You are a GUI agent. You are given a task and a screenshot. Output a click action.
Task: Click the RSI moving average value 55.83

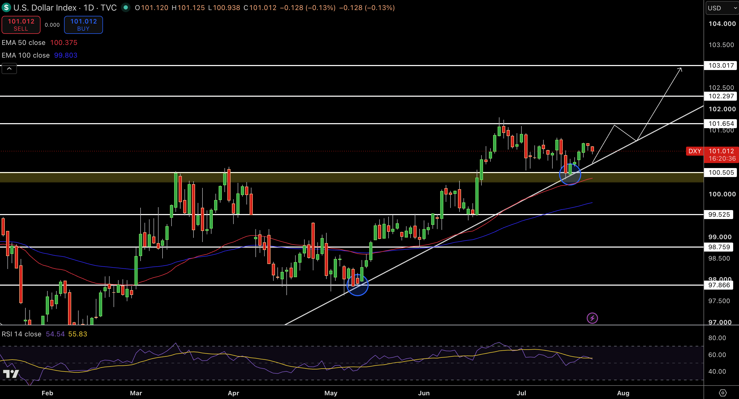[78, 334]
